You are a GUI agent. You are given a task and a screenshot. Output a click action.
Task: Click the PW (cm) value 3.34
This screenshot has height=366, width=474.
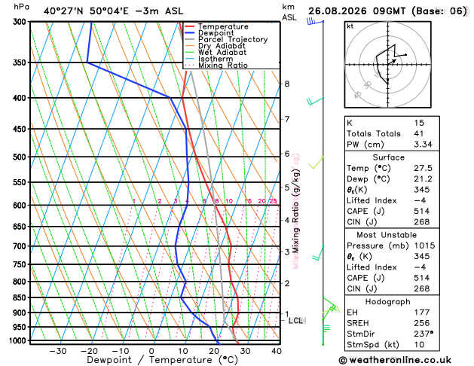[x=423, y=145]
